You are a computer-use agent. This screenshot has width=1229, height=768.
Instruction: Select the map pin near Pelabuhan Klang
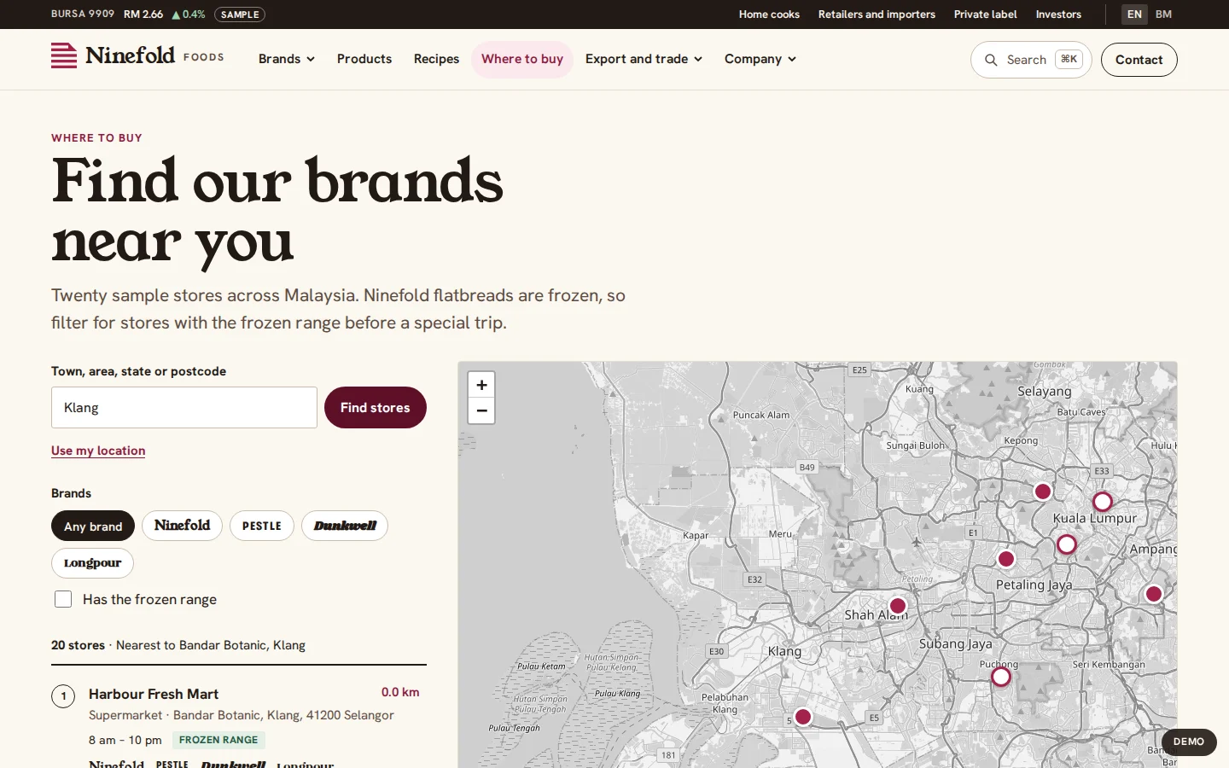click(803, 717)
